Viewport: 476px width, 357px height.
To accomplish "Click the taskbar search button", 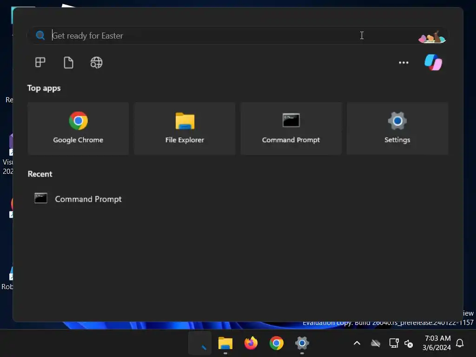I will [200, 344].
